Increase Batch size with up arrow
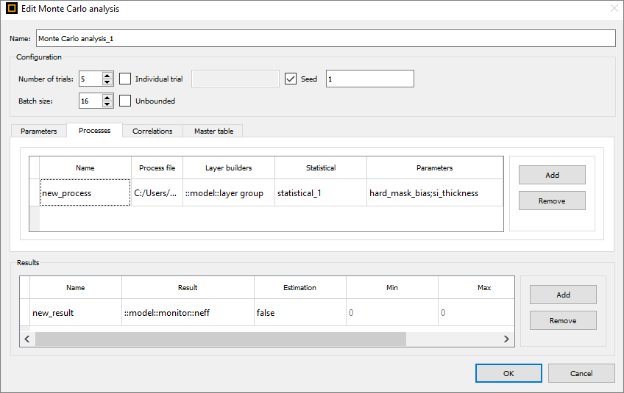 pos(107,98)
